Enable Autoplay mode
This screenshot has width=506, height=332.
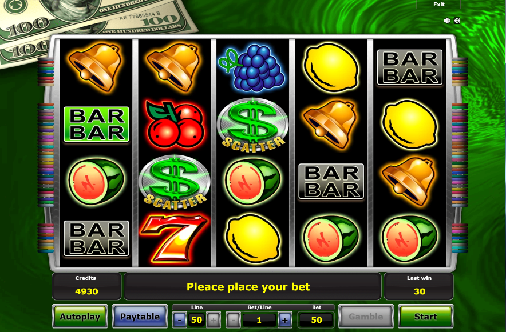(80, 317)
